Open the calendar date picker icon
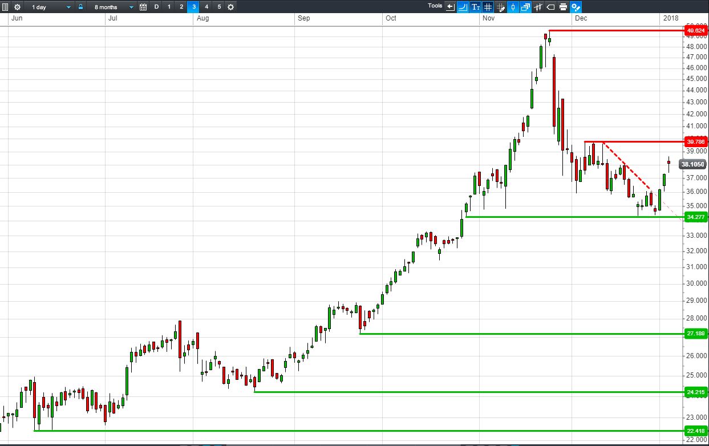This screenshot has height=446, width=709. click(x=143, y=7)
